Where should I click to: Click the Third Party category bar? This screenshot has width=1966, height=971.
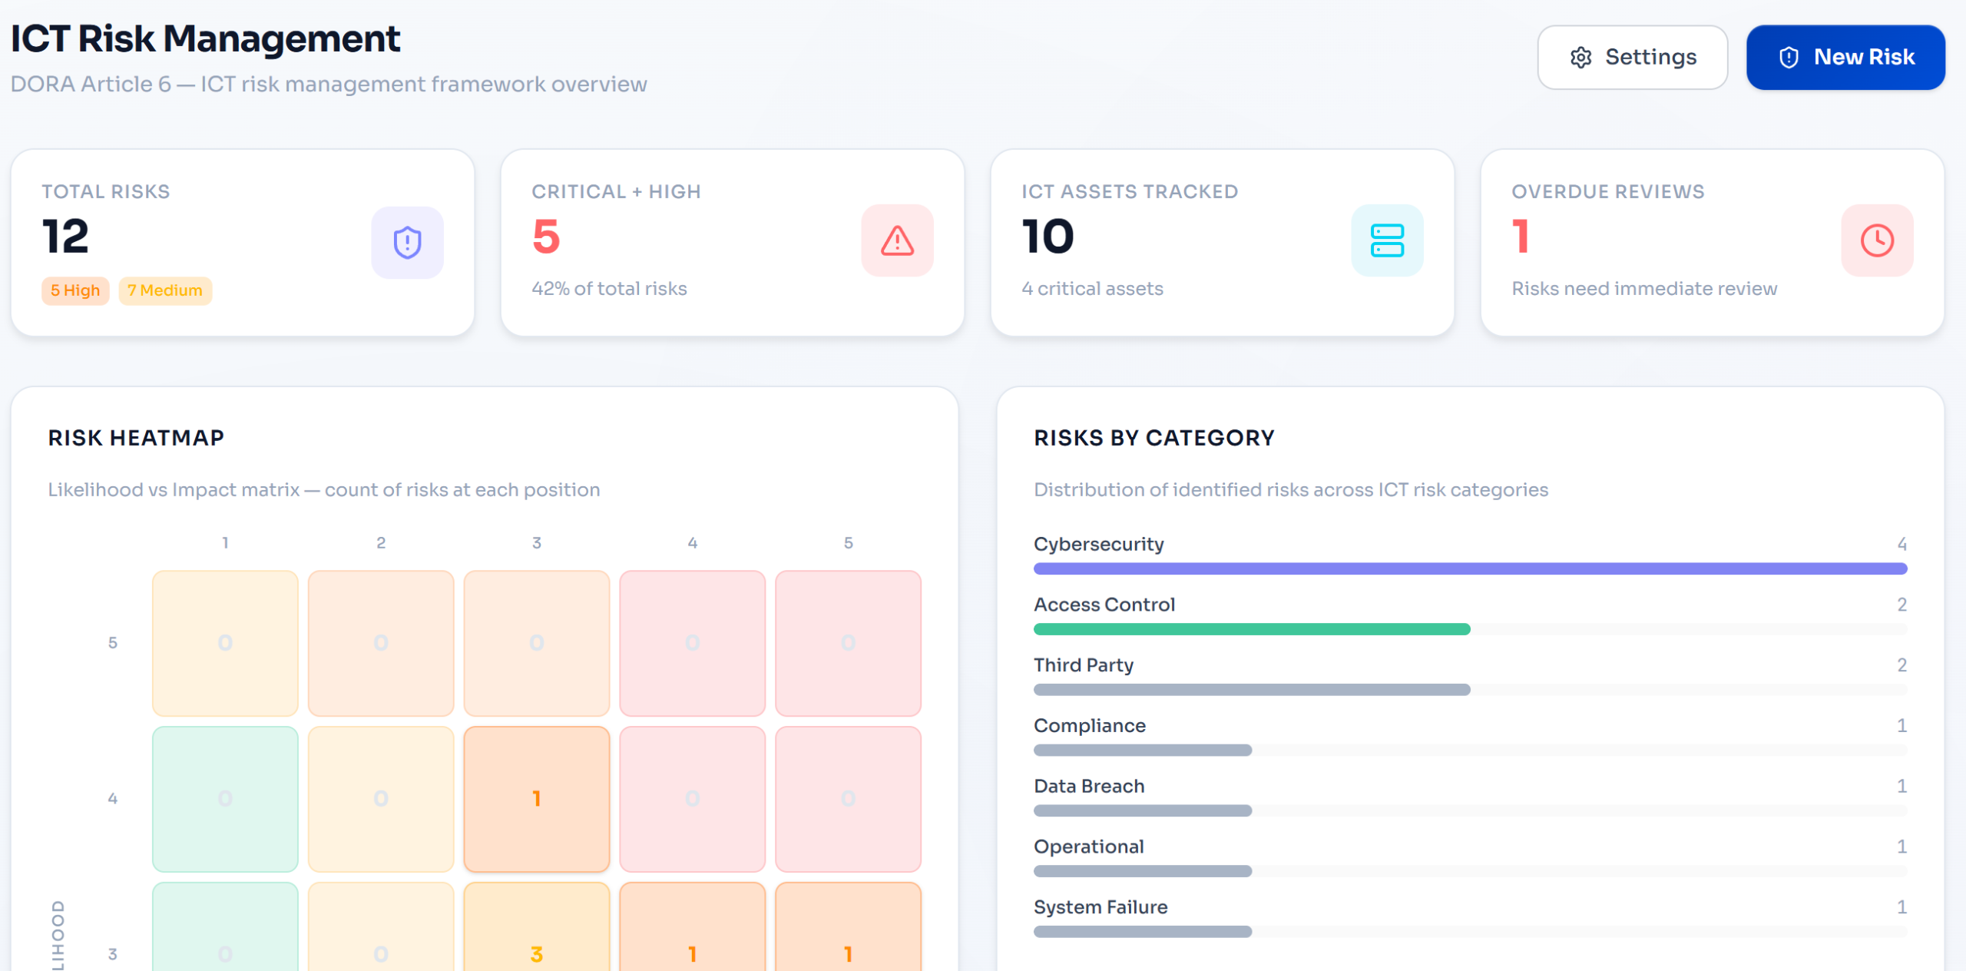1252,690
